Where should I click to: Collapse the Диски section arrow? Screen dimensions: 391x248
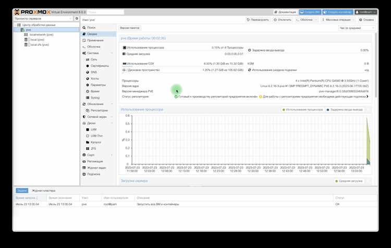click(112, 123)
